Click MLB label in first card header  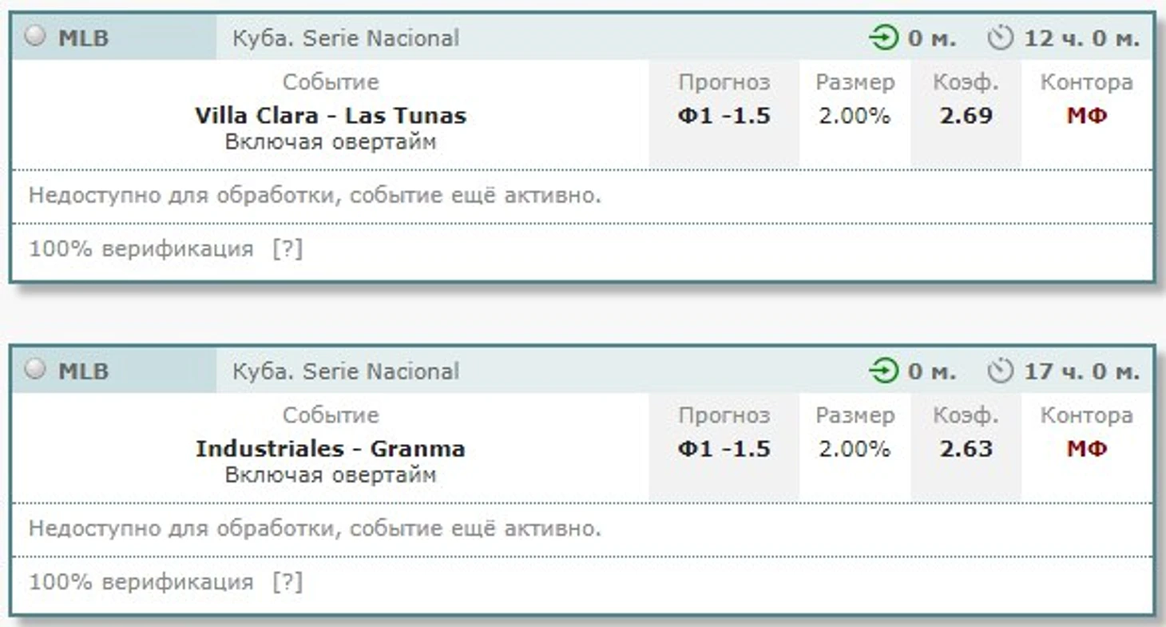(x=83, y=38)
